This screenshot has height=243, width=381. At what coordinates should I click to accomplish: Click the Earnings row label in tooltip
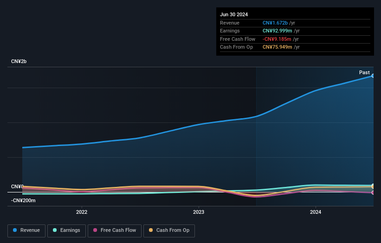pos(230,31)
